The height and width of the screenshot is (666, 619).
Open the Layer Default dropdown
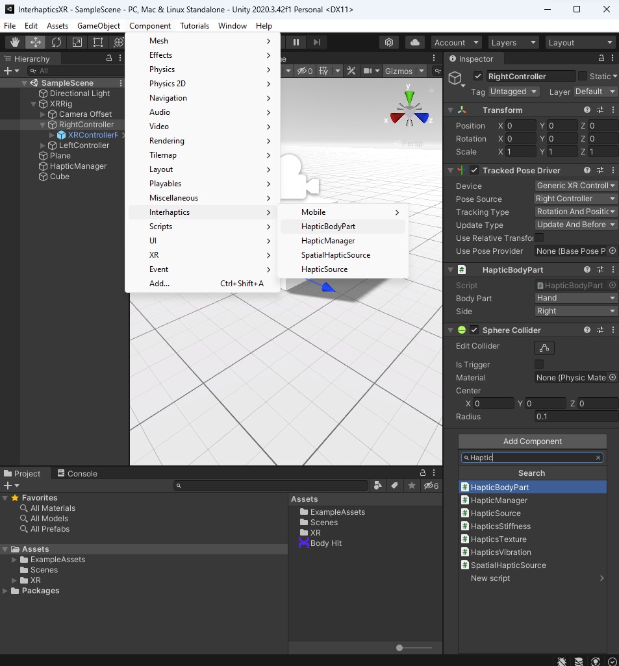point(595,92)
